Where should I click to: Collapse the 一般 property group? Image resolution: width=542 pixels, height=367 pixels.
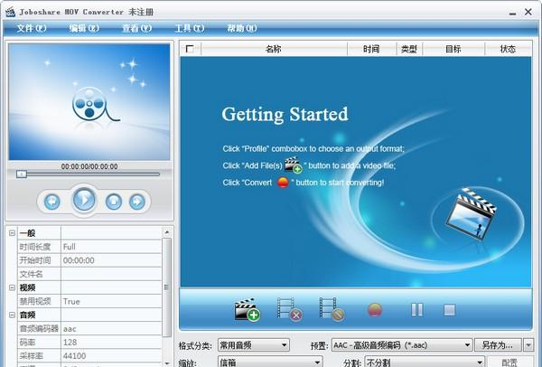12,233
